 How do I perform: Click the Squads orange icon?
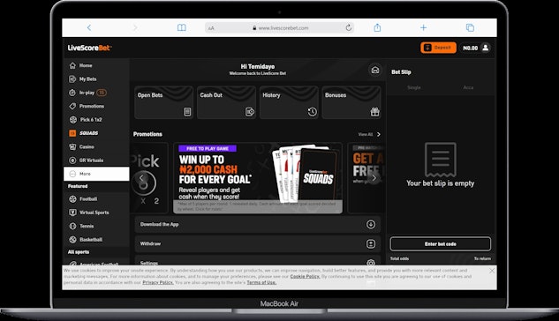click(72, 133)
